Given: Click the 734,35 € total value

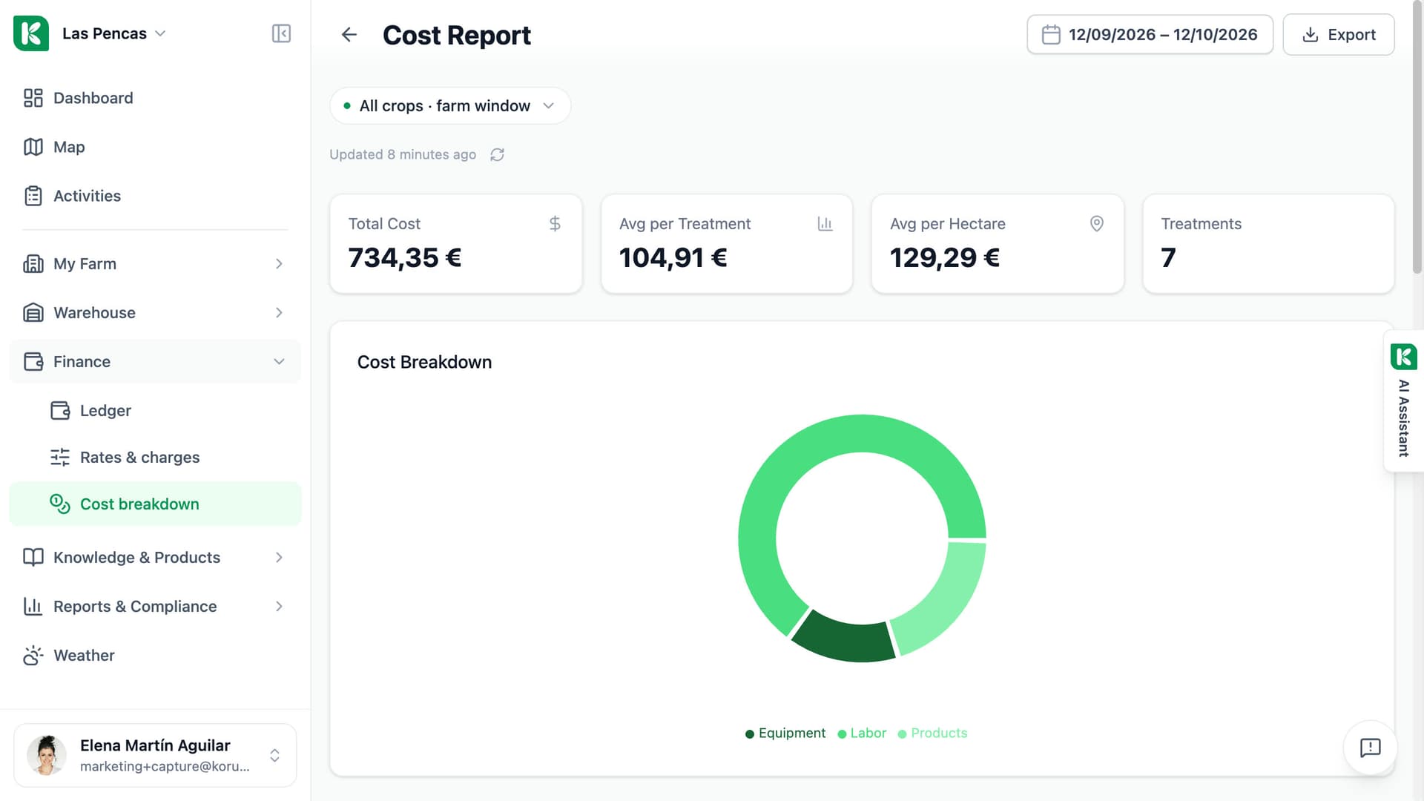Looking at the screenshot, I should [405, 258].
